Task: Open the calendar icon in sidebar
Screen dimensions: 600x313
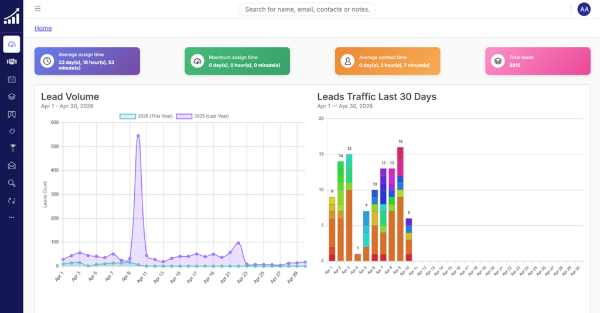Action: coord(12,79)
